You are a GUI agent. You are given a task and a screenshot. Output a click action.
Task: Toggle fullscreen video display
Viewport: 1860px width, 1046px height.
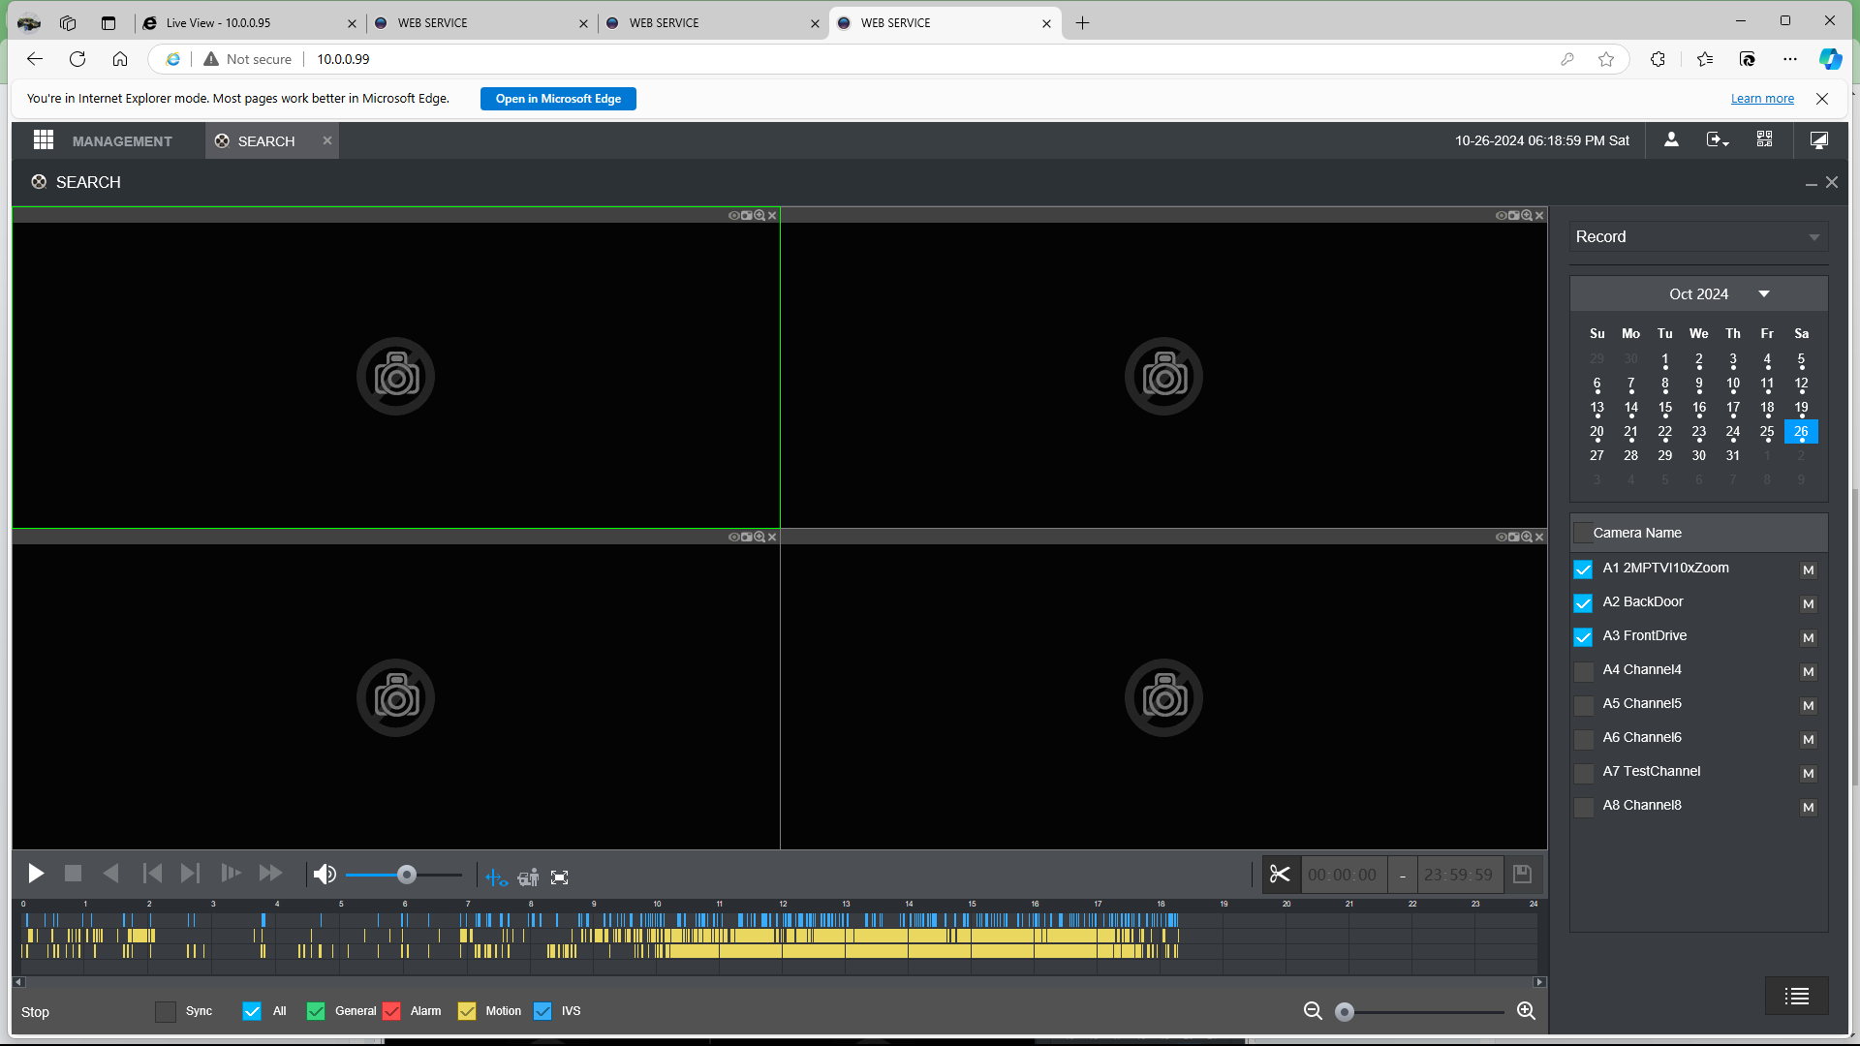click(x=559, y=877)
